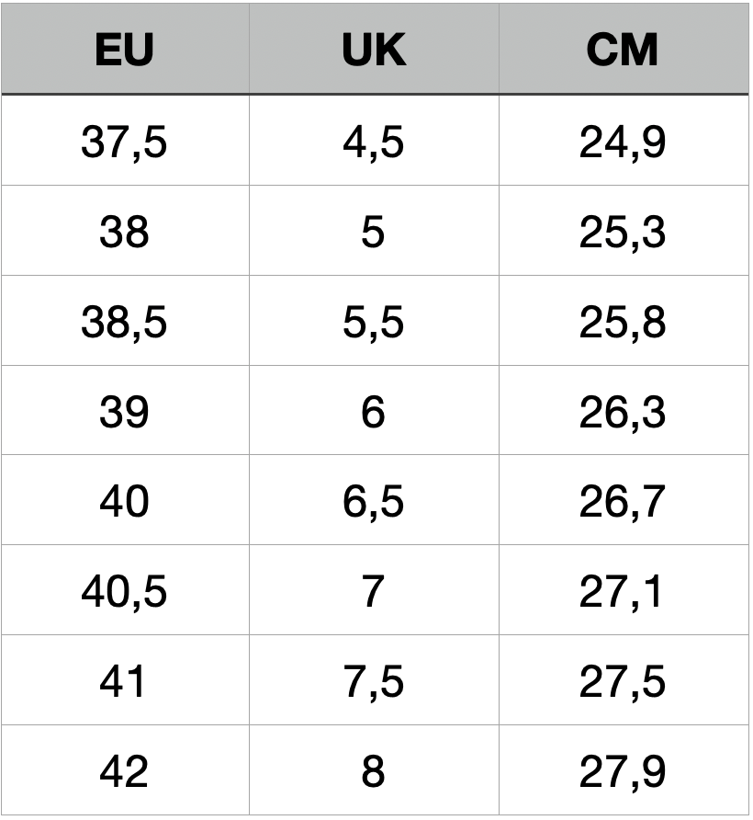Select the 24,9 centimeter cell
Screen dimensions: 753x820
[x=622, y=142]
